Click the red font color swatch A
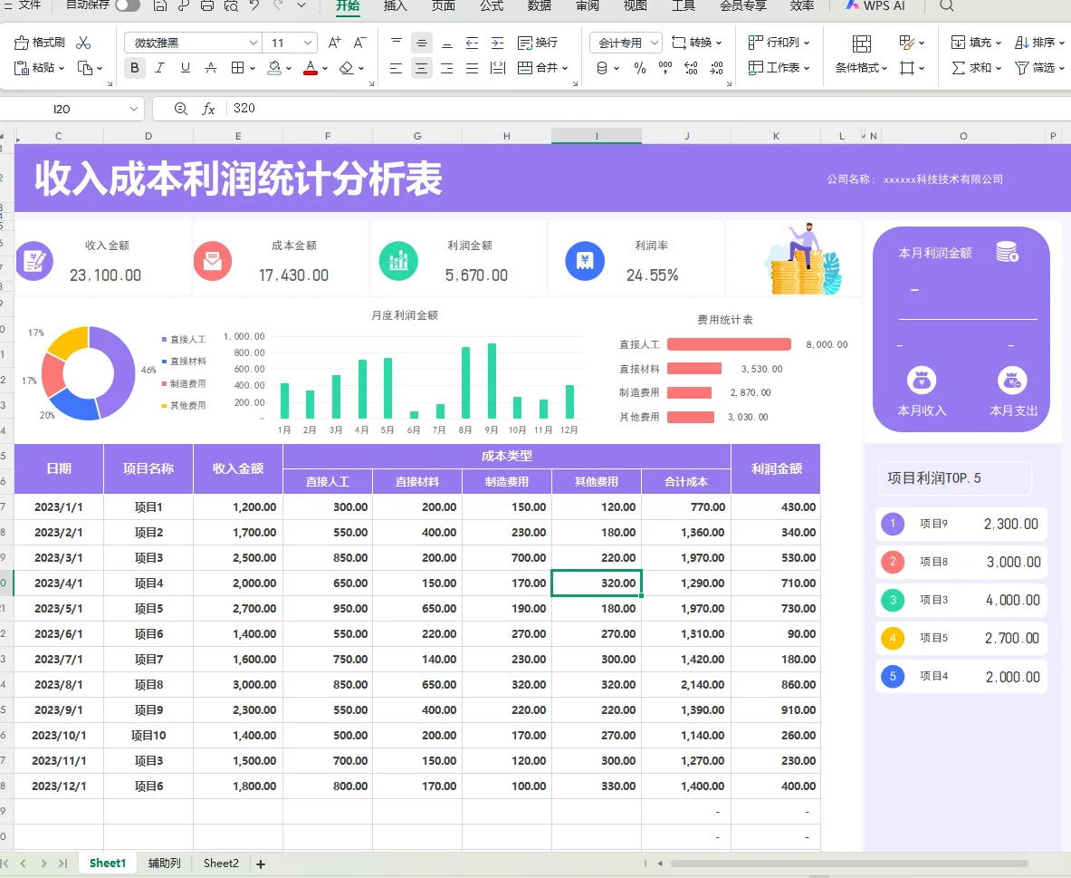The width and height of the screenshot is (1071, 878). coord(311,68)
